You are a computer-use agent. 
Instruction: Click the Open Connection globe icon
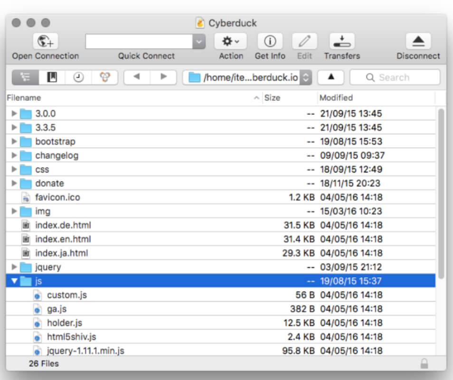point(46,41)
